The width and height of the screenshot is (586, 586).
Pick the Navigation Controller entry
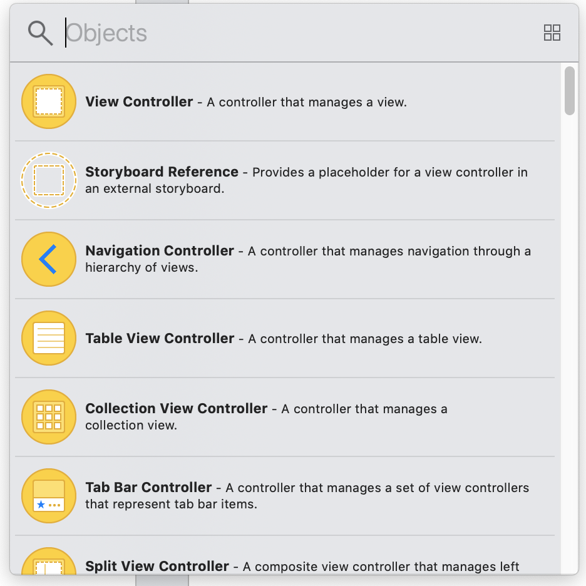pyautogui.click(x=282, y=259)
